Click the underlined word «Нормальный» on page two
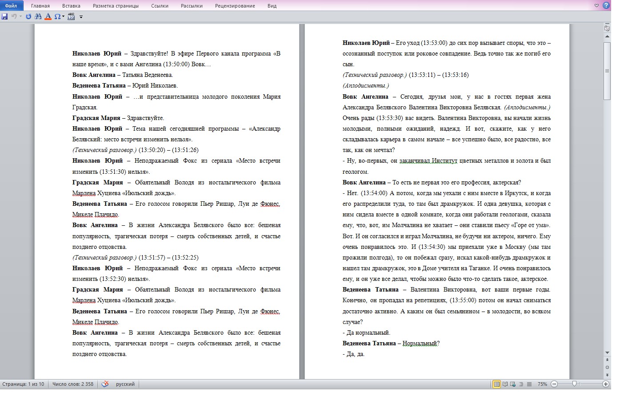 pyautogui.click(x=420, y=344)
